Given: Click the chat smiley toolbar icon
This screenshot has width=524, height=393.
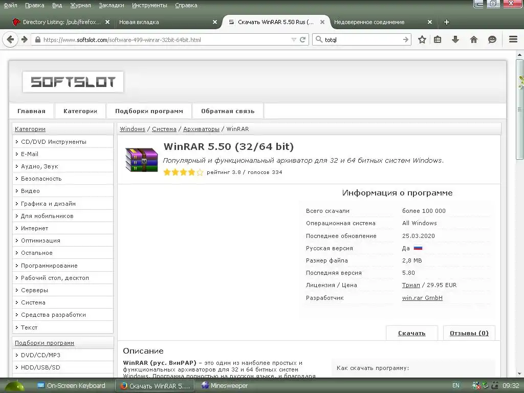Looking at the screenshot, I should (492, 39).
